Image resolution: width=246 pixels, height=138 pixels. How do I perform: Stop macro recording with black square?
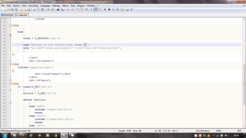pos(109,10)
